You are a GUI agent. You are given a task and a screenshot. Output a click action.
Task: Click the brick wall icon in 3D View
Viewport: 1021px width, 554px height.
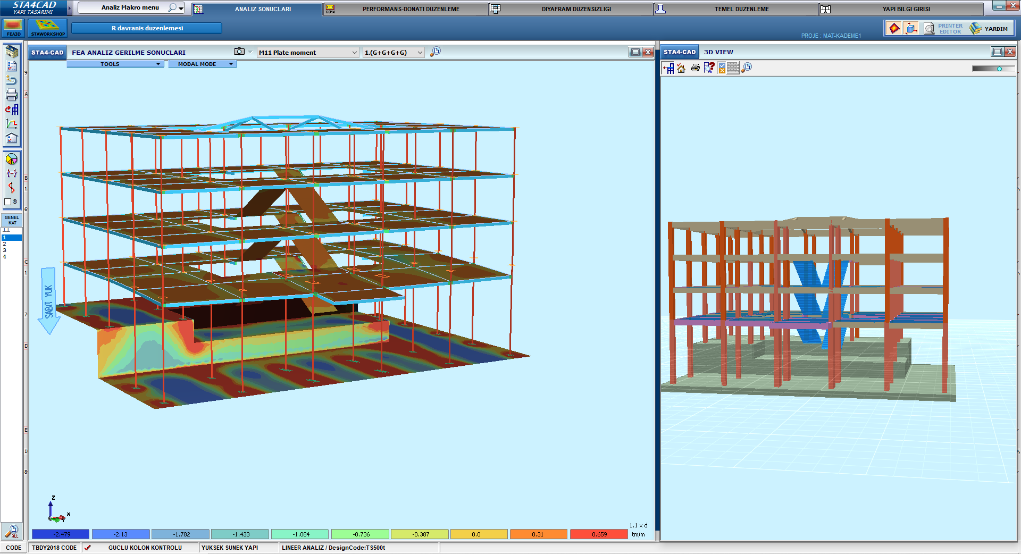733,68
